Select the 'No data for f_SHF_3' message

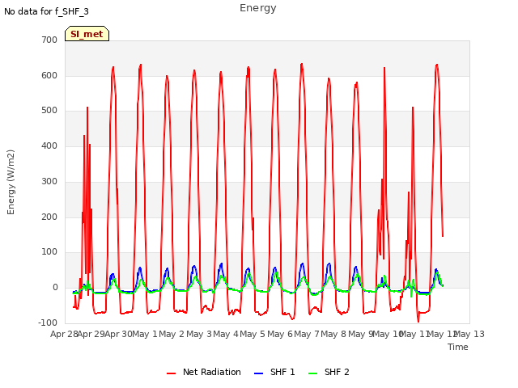[46, 11]
